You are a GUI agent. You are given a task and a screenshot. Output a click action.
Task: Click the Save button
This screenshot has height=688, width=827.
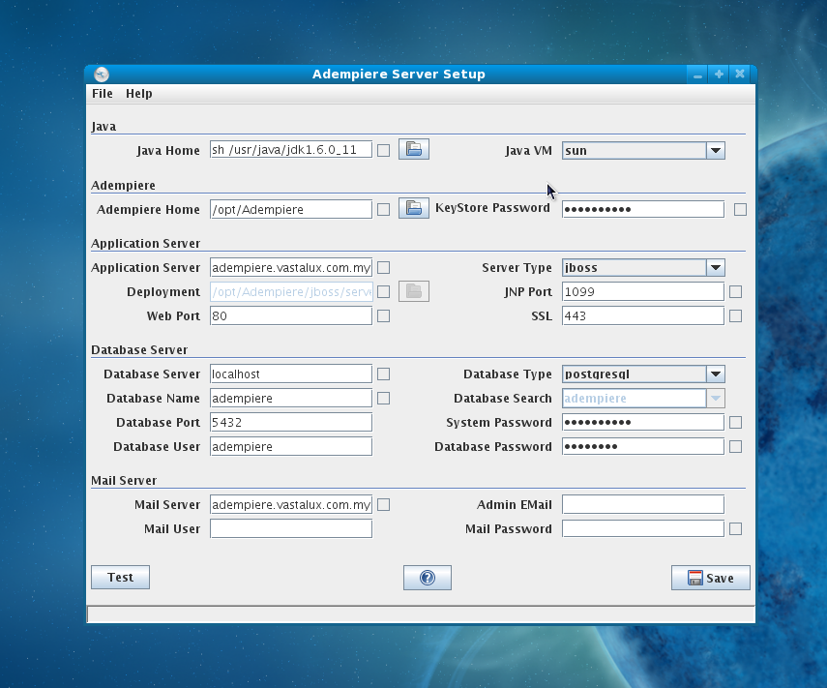(710, 578)
